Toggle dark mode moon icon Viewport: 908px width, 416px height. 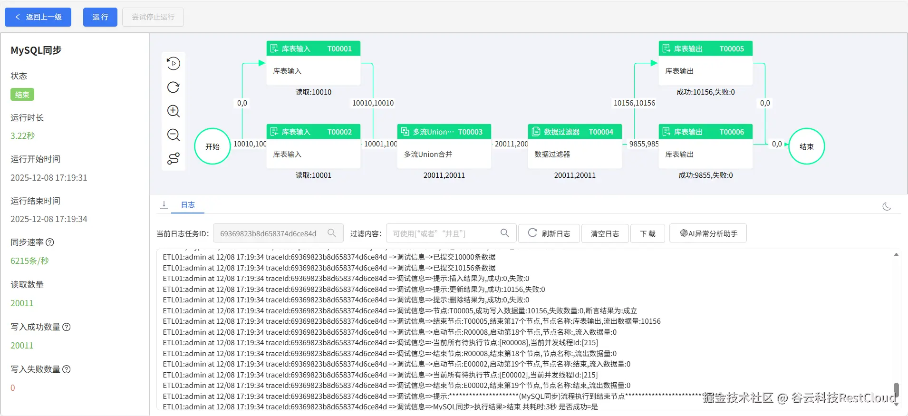click(887, 206)
